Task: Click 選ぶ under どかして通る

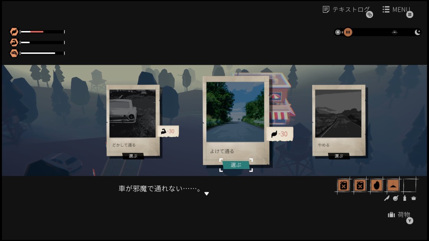Action: [x=133, y=156]
